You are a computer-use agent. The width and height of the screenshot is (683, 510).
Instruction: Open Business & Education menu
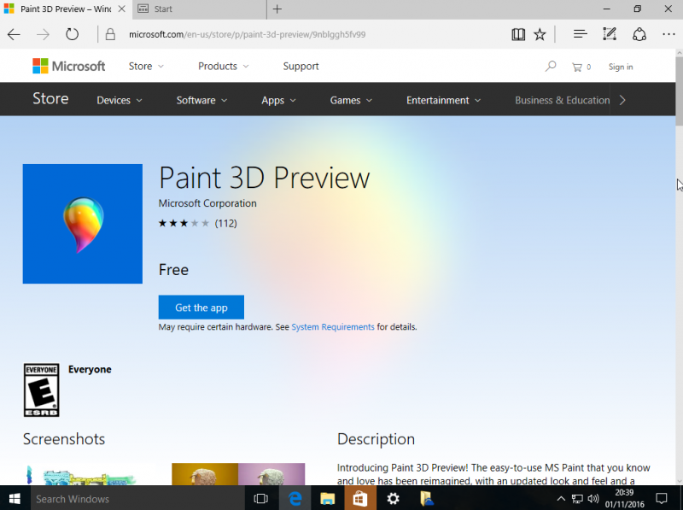click(563, 100)
